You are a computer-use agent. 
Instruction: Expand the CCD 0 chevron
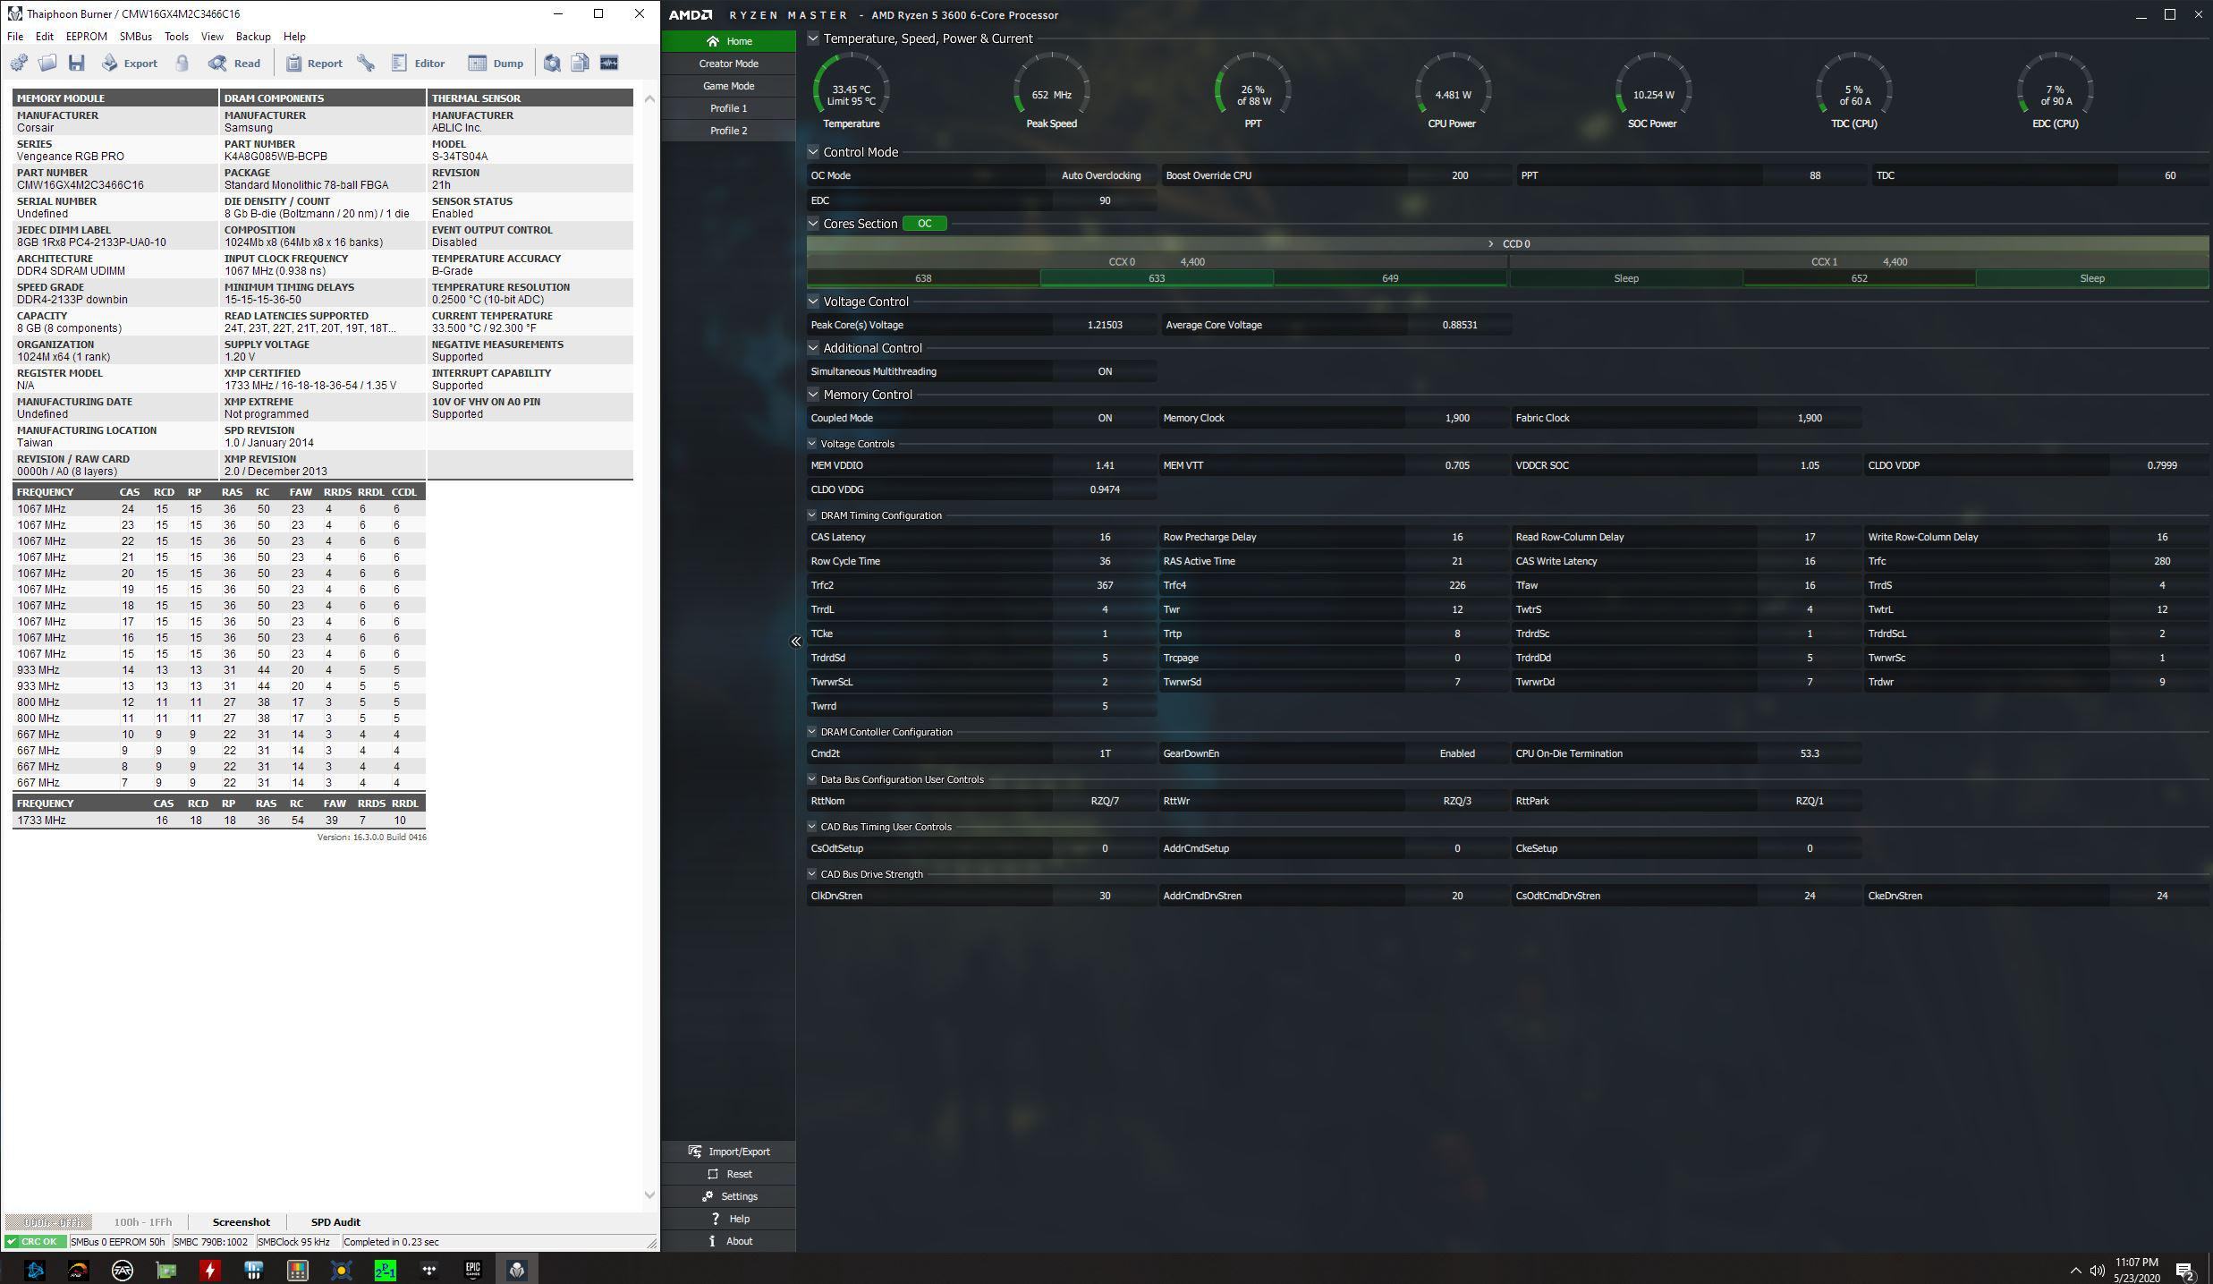(x=1490, y=243)
